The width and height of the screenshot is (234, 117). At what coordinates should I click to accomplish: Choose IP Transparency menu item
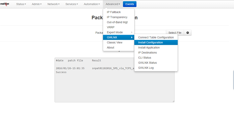[119, 17]
